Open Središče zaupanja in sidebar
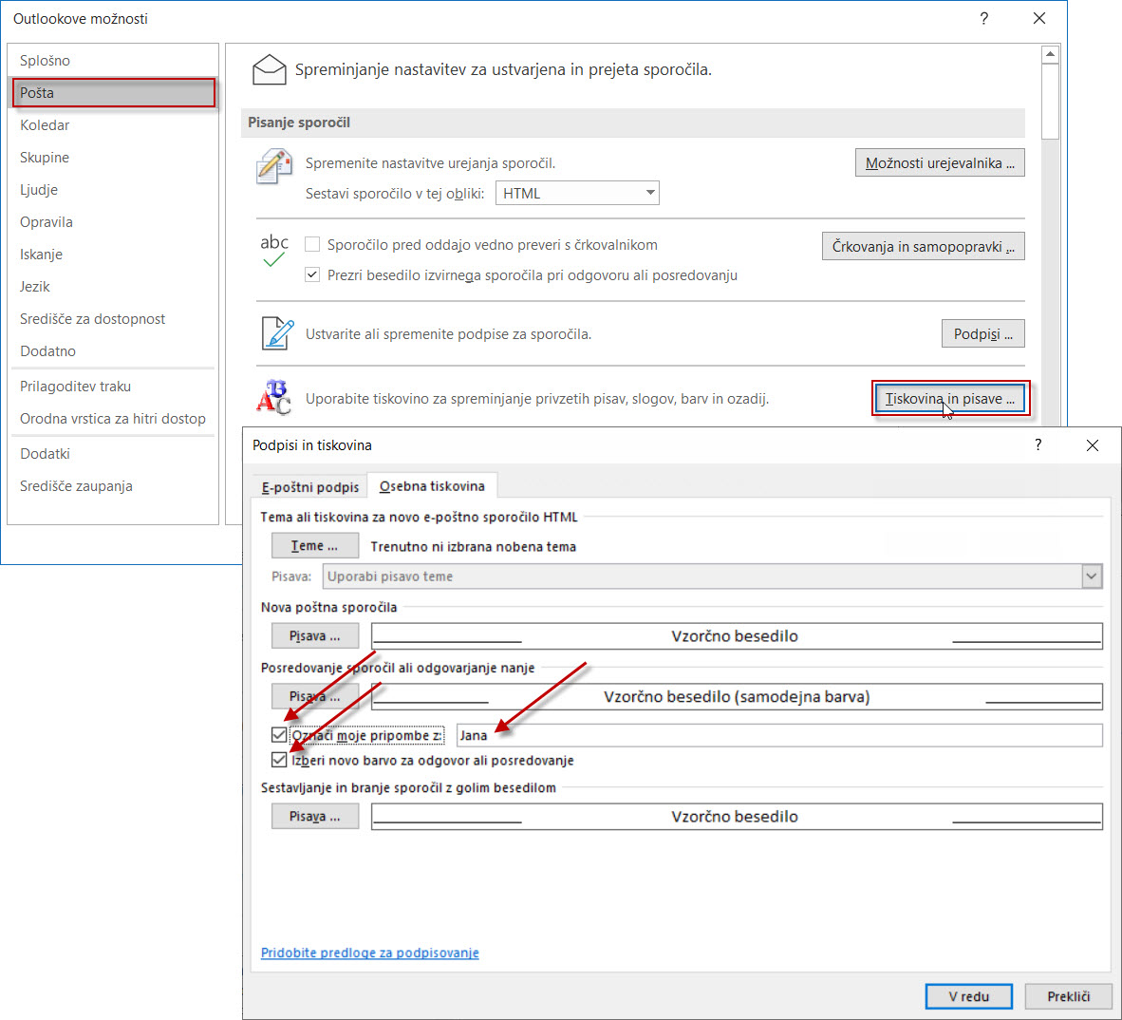The image size is (1122, 1020). pyautogui.click(x=113, y=486)
